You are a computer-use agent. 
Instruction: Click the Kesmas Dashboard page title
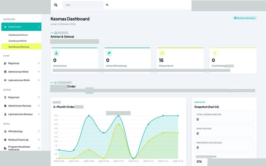click(x=70, y=19)
